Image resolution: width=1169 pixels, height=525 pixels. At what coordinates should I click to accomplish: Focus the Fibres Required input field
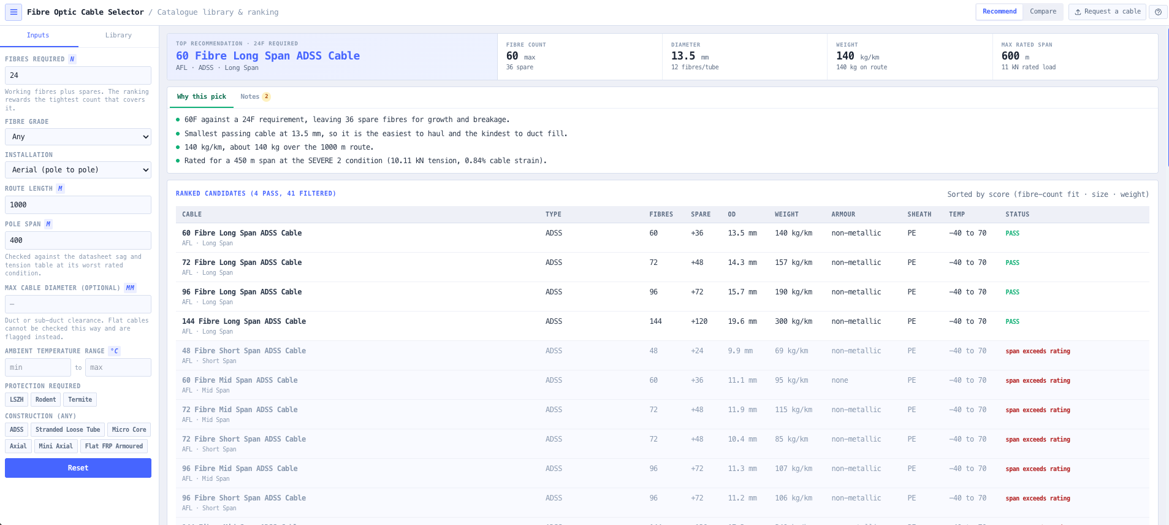[78, 75]
